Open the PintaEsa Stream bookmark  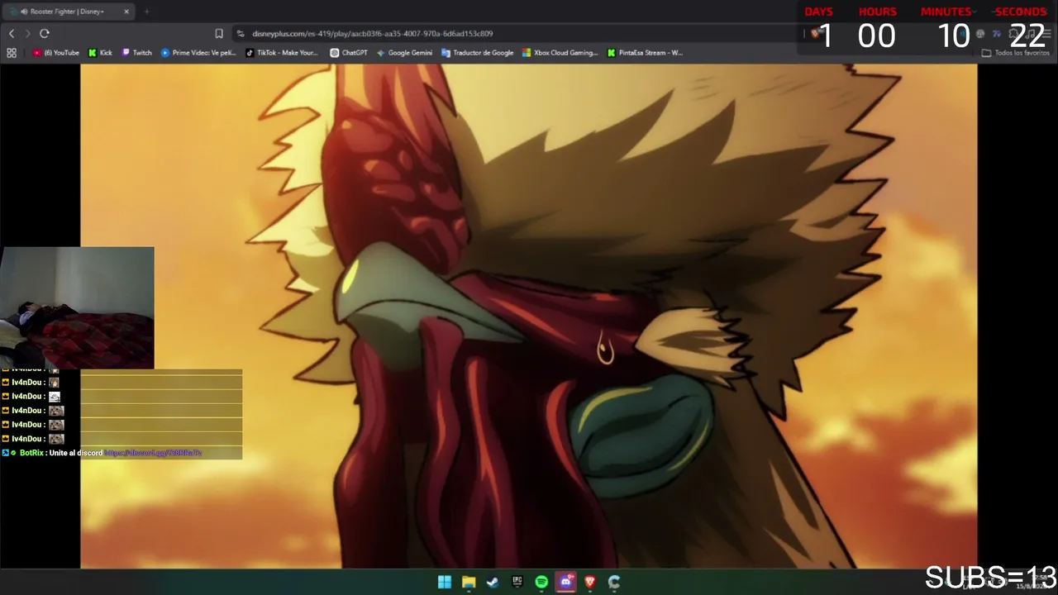(x=645, y=53)
